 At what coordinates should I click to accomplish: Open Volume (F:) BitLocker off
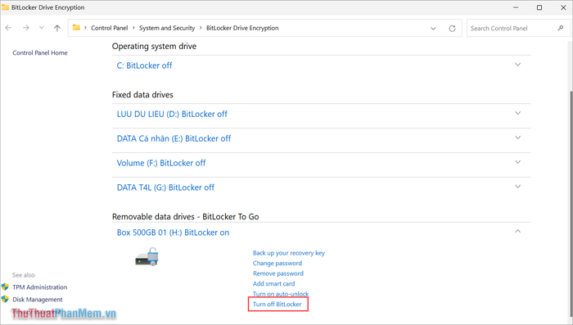click(x=161, y=163)
